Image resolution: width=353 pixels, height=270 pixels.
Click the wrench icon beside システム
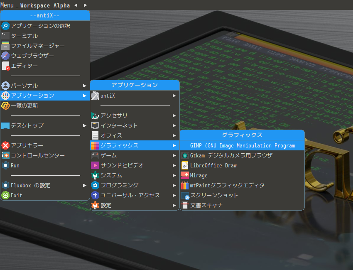[95, 175]
